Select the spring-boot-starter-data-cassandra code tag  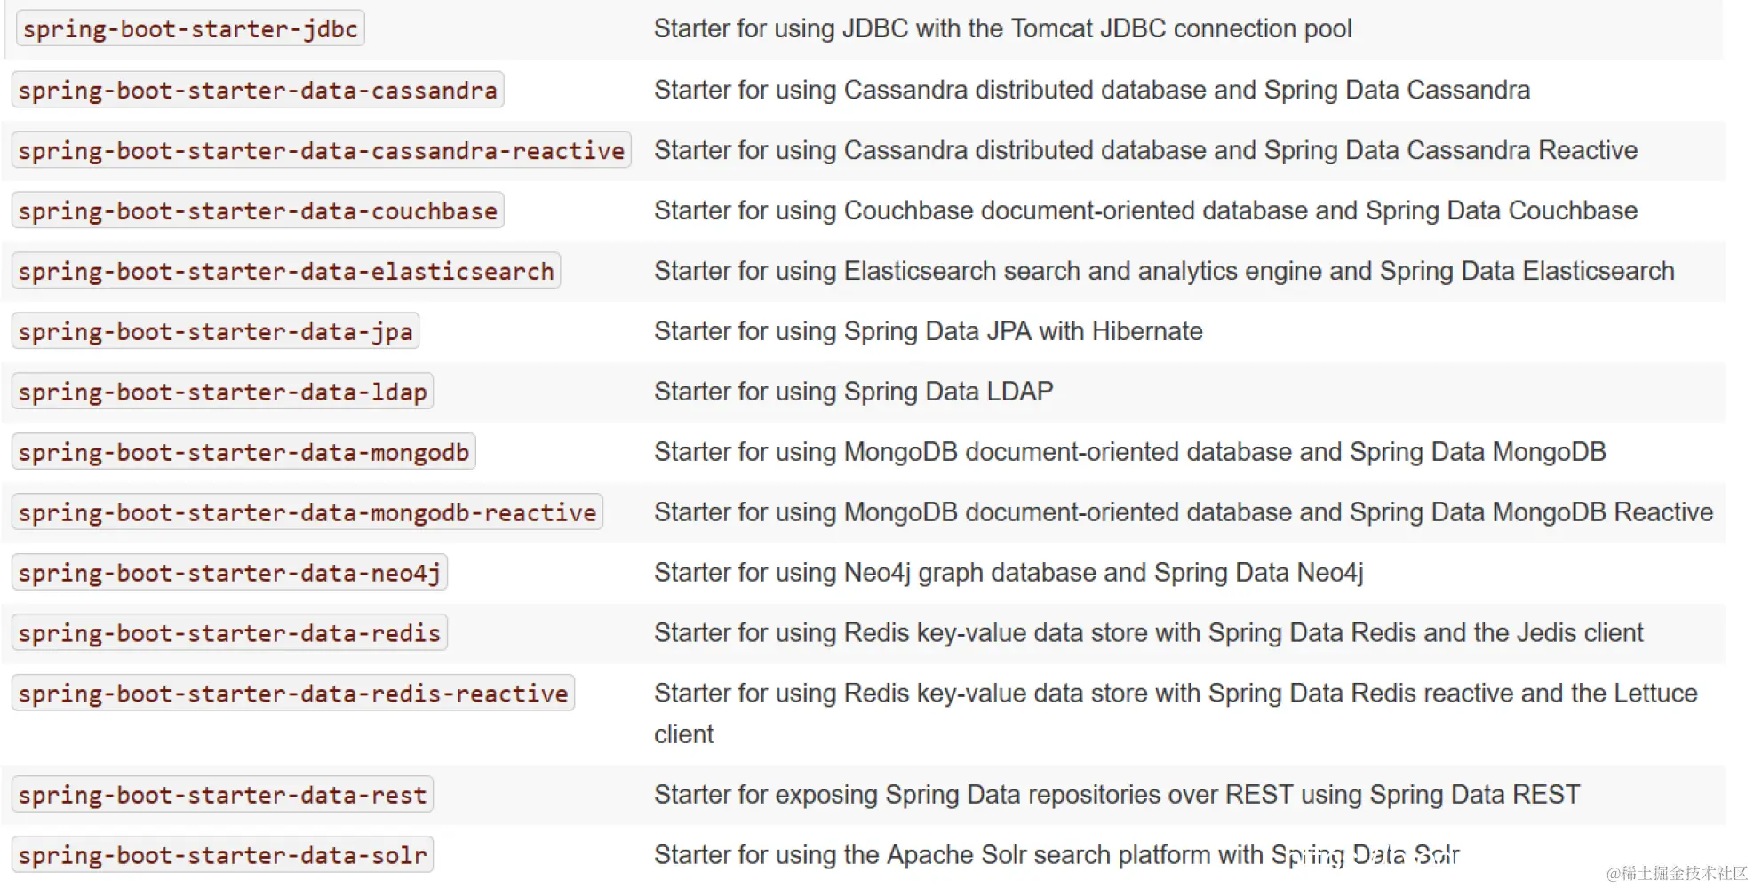(x=258, y=91)
